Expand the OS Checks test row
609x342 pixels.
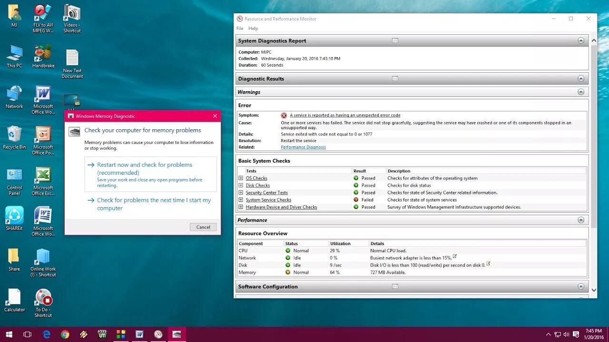click(x=241, y=178)
